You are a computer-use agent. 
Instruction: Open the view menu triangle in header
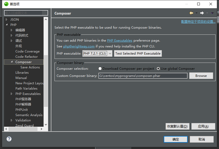coord(212,13)
